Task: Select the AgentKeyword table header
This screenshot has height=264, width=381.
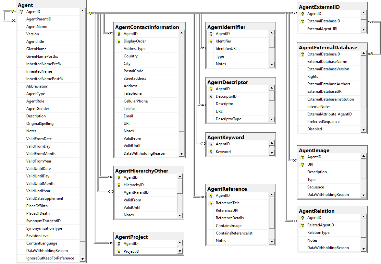Action: pos(240,137)
